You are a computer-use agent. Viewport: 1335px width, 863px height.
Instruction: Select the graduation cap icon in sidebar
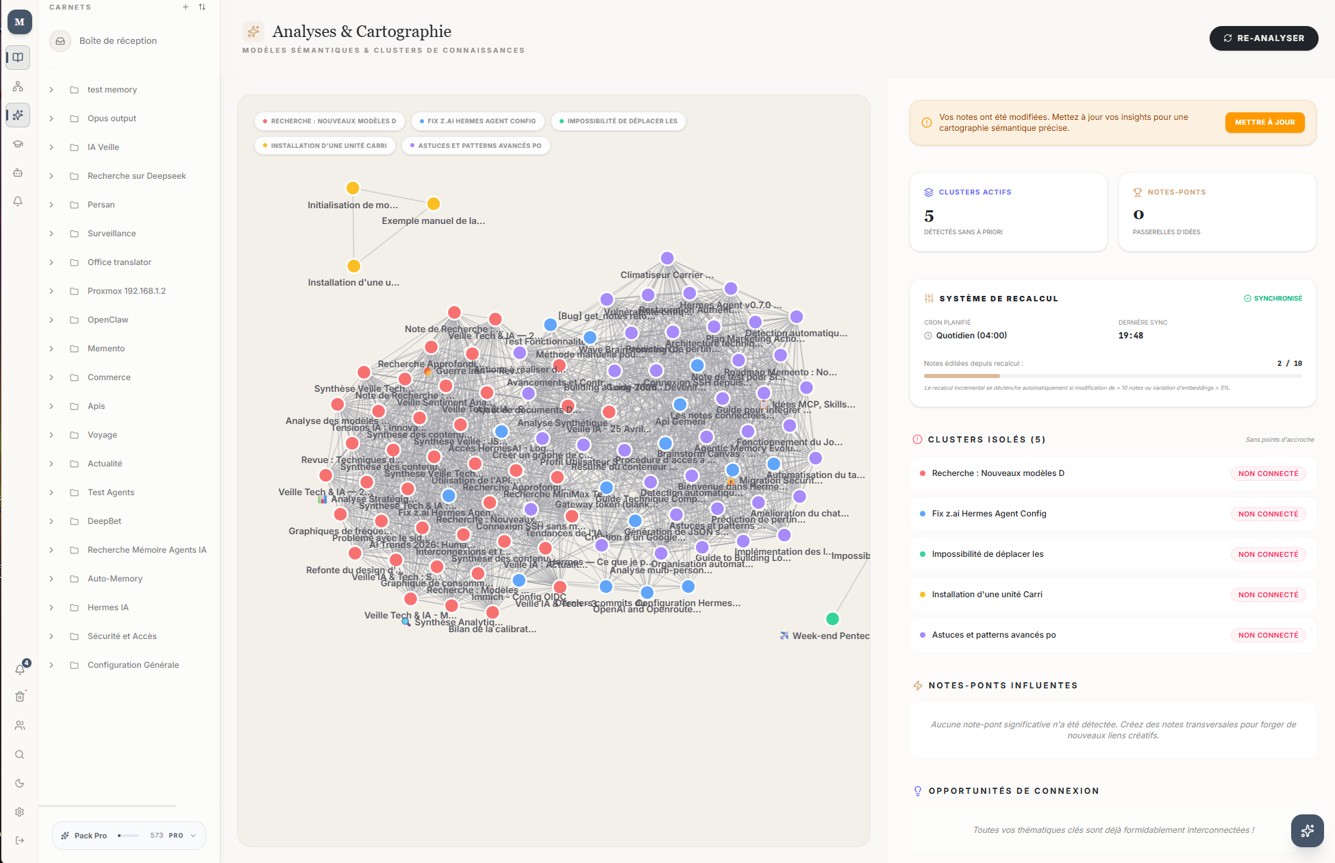coord(18,144)
